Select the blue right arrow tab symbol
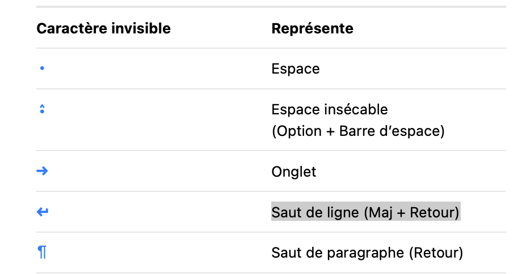 tap(42, 171)
